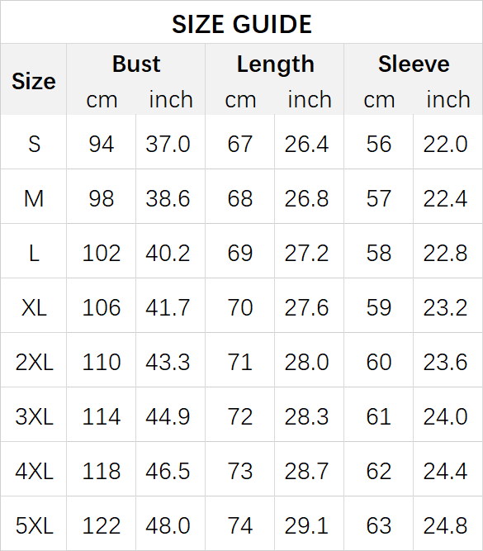Click the 27.6 length inch cell
The image size is (483, 551).
click(x=306, y=307)
